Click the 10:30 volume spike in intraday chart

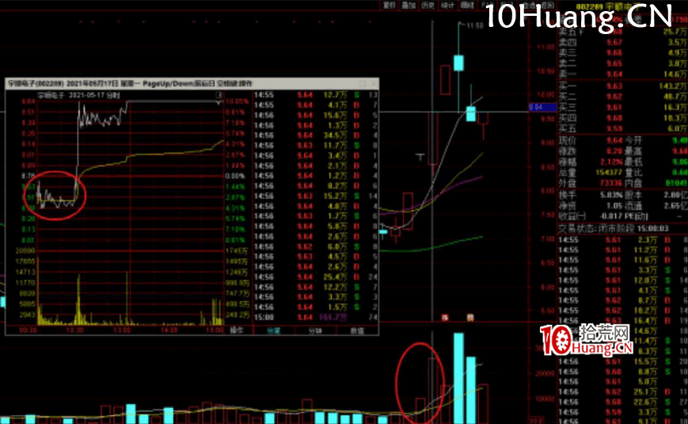(x=78, y=301)
